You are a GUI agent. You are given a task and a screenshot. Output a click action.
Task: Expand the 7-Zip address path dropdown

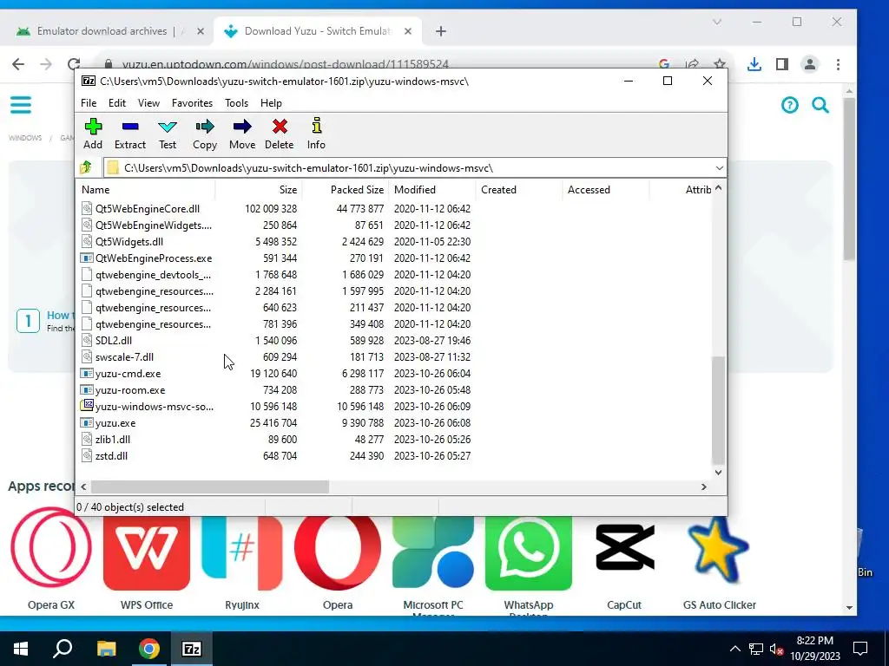pyautogui.click(x=719, y=168)
